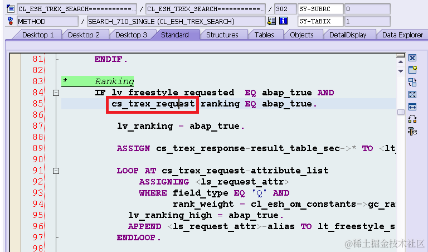Click the SY-TABIX value field showing 1

367,21
